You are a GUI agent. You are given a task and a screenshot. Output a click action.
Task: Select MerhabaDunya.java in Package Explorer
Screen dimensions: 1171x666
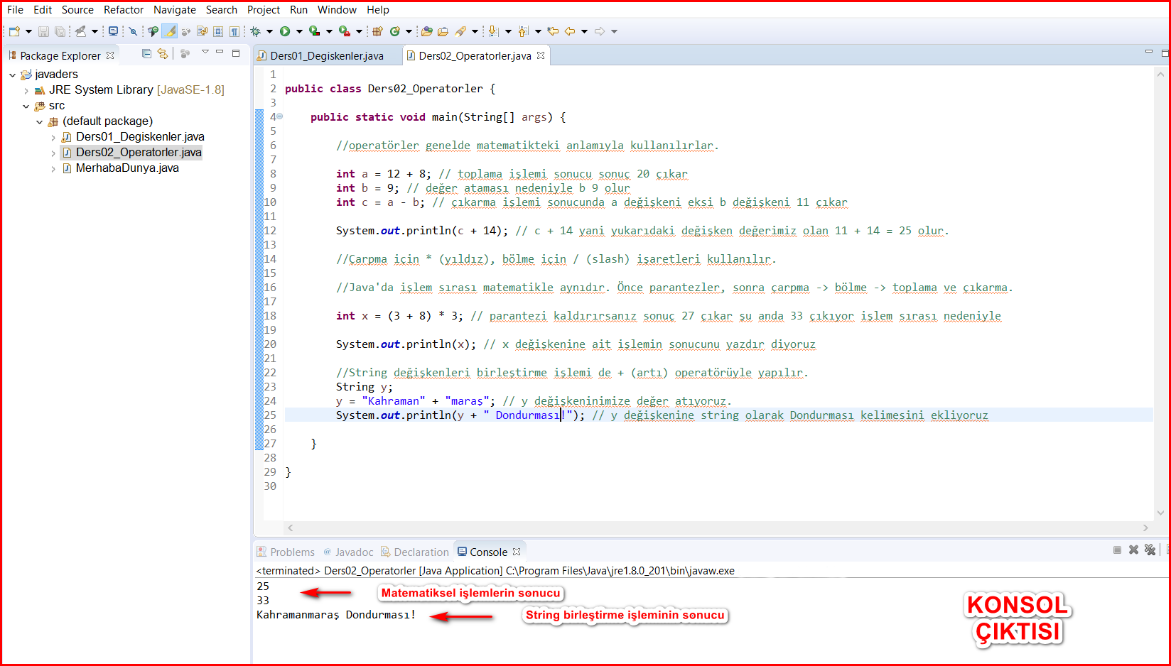127,168
